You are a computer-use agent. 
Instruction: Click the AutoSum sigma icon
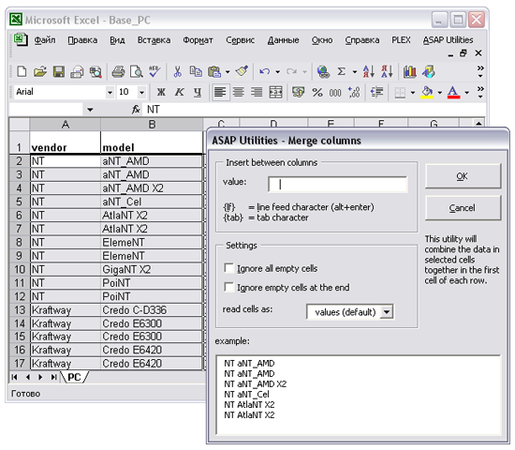point(342,71)
